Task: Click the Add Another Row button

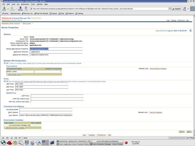Action: (x=14, y=74)
